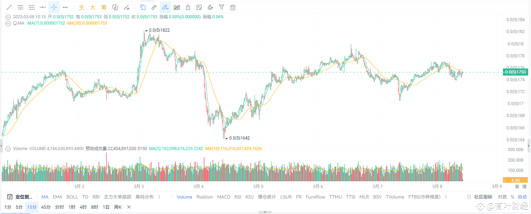Delete all drawings with the trash icon

pos(232,7)
